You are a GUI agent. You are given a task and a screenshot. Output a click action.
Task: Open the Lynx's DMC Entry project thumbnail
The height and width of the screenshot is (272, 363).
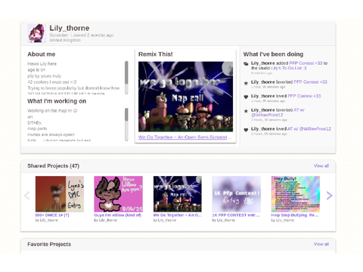pyautogui.click(x=60, y=194)
